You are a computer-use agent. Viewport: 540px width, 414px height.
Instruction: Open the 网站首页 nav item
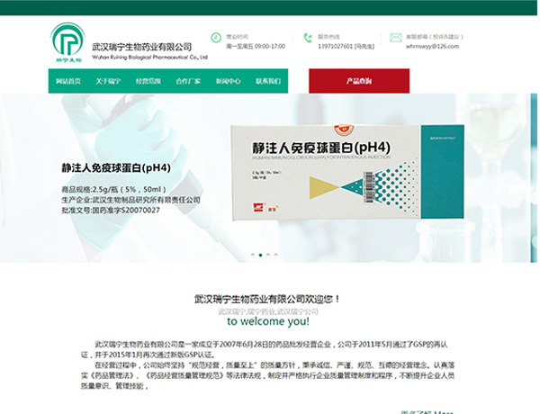pyautogui.click(x=68, y=81)
